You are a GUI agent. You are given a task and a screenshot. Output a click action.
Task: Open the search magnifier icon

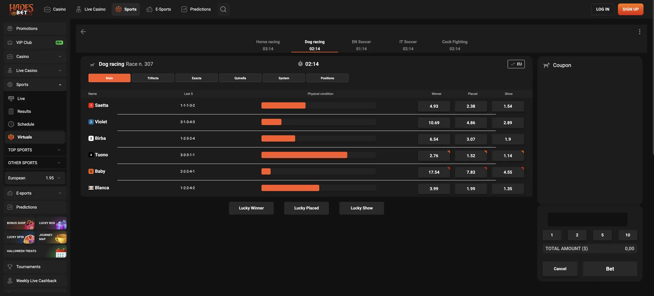pos(223,9)
